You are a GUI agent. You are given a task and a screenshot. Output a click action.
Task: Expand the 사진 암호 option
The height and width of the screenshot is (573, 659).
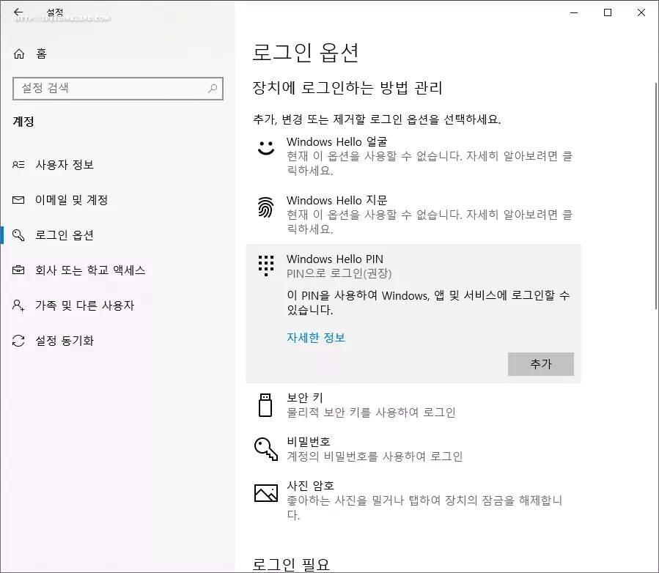[x=413, y=500]
